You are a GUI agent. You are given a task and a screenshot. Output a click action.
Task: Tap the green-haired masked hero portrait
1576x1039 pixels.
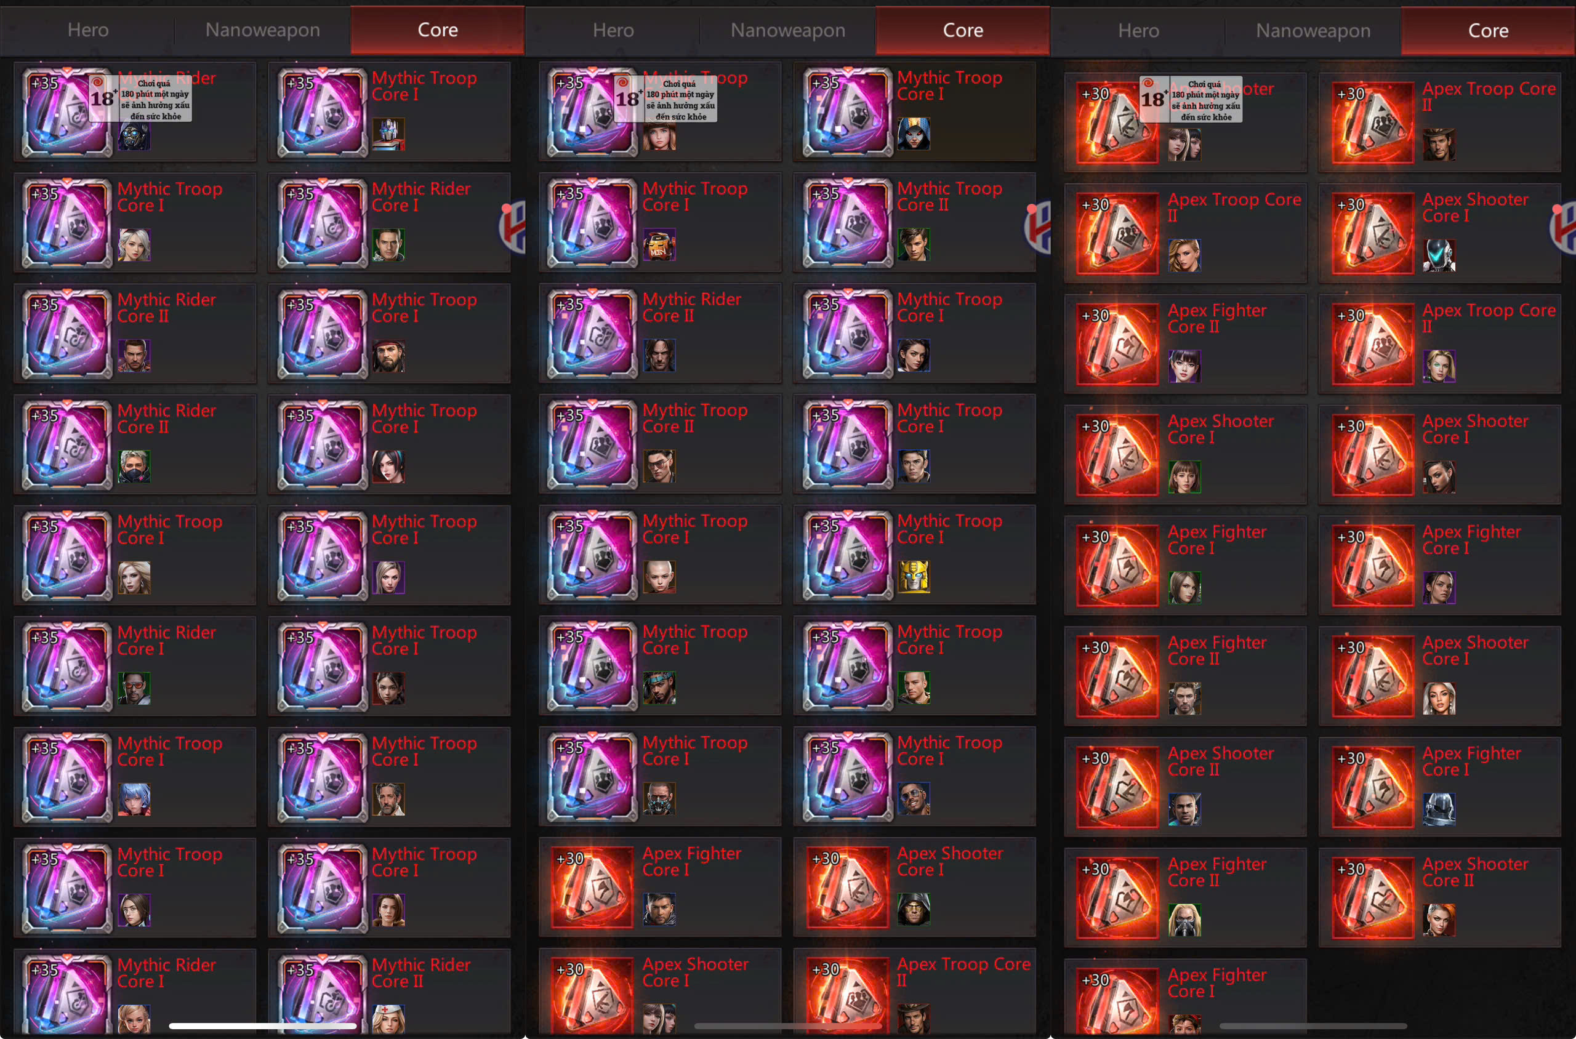click(134, 467)
